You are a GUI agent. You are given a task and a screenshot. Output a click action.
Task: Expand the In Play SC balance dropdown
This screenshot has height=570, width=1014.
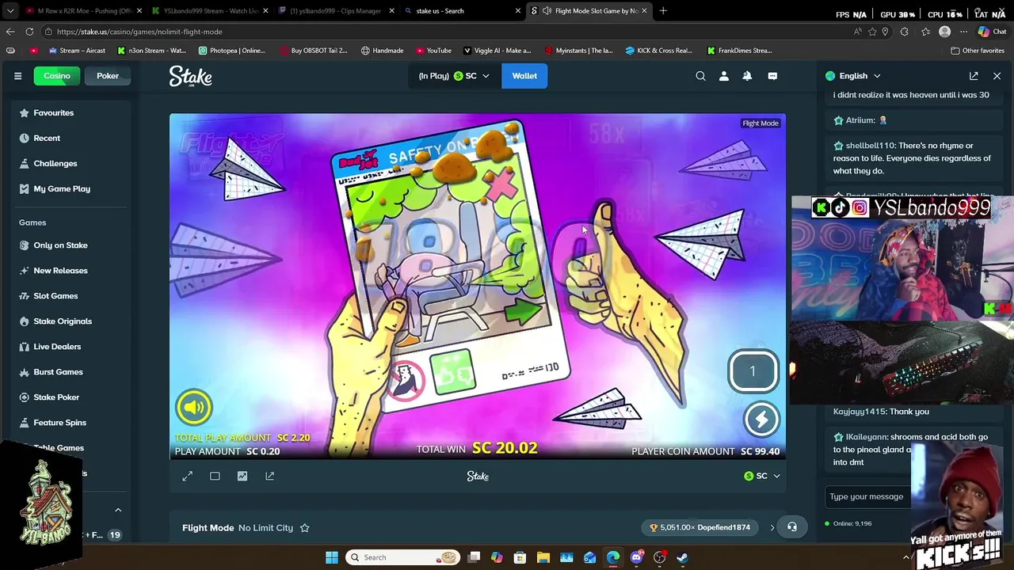point(454,76)
